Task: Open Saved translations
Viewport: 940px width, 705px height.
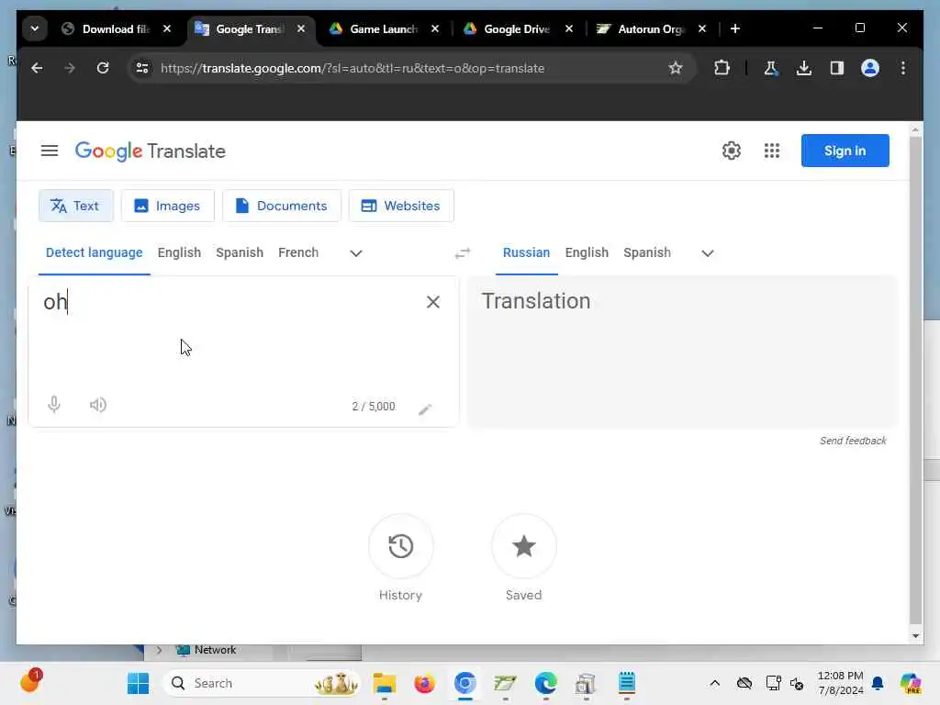Action: click(x=523, y=546)
